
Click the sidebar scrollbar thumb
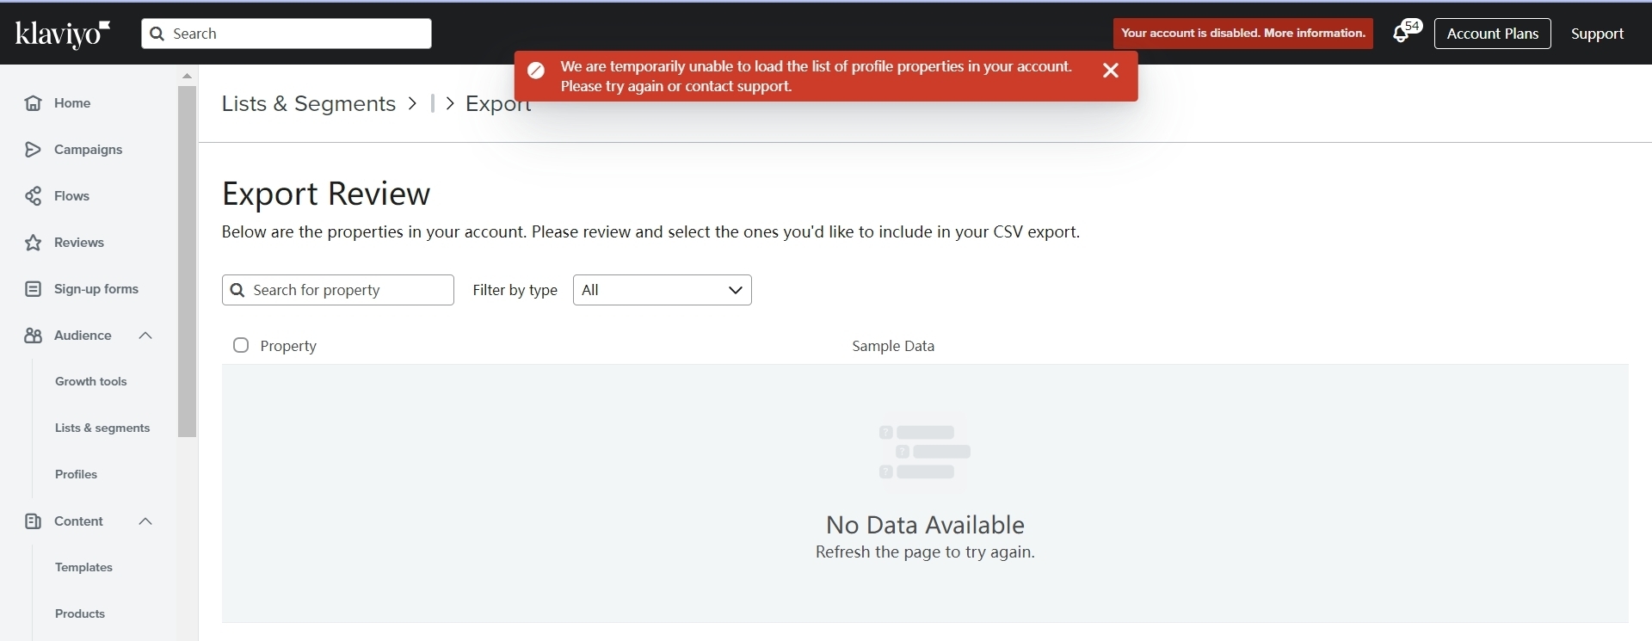[187, 262]
